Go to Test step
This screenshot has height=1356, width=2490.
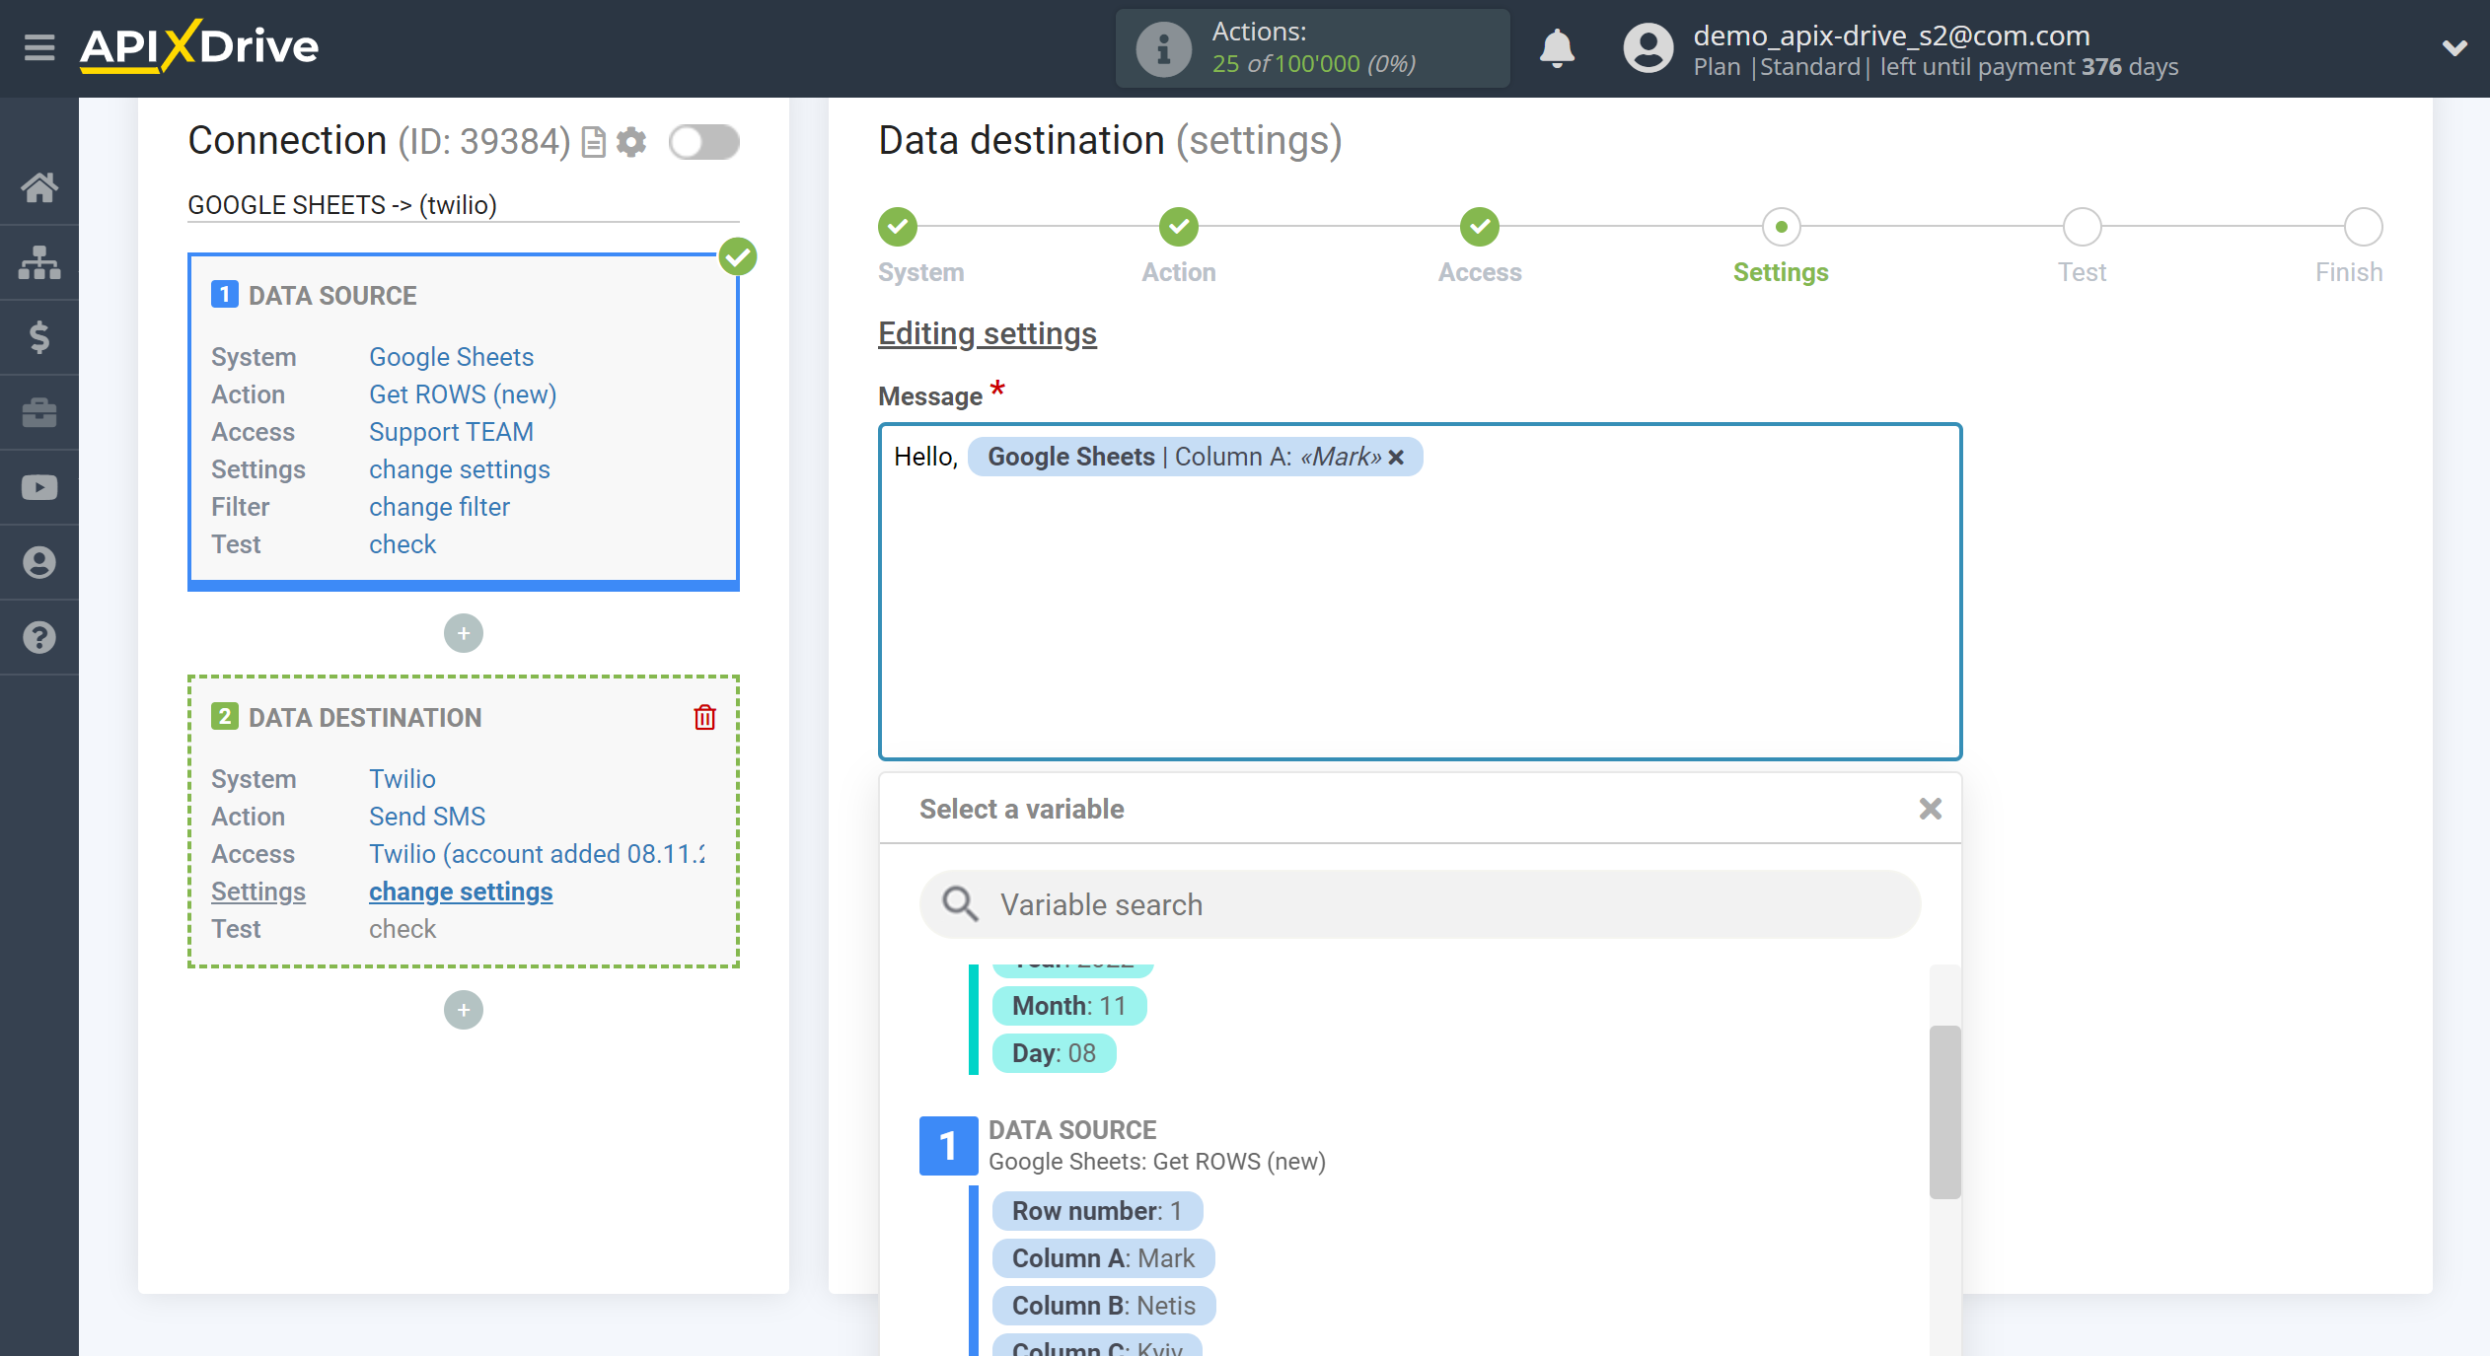tap(2083, 227)
